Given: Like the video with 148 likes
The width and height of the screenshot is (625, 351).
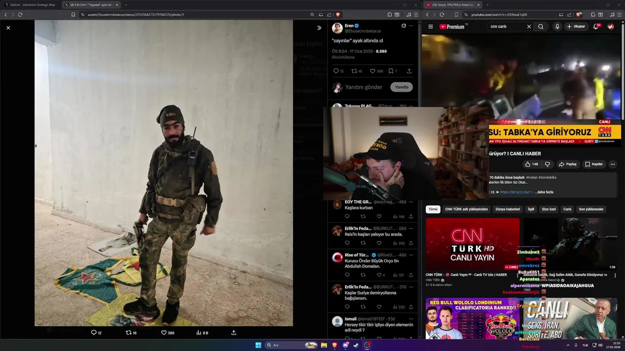Looking at the screenshot, I should (531, 164).
